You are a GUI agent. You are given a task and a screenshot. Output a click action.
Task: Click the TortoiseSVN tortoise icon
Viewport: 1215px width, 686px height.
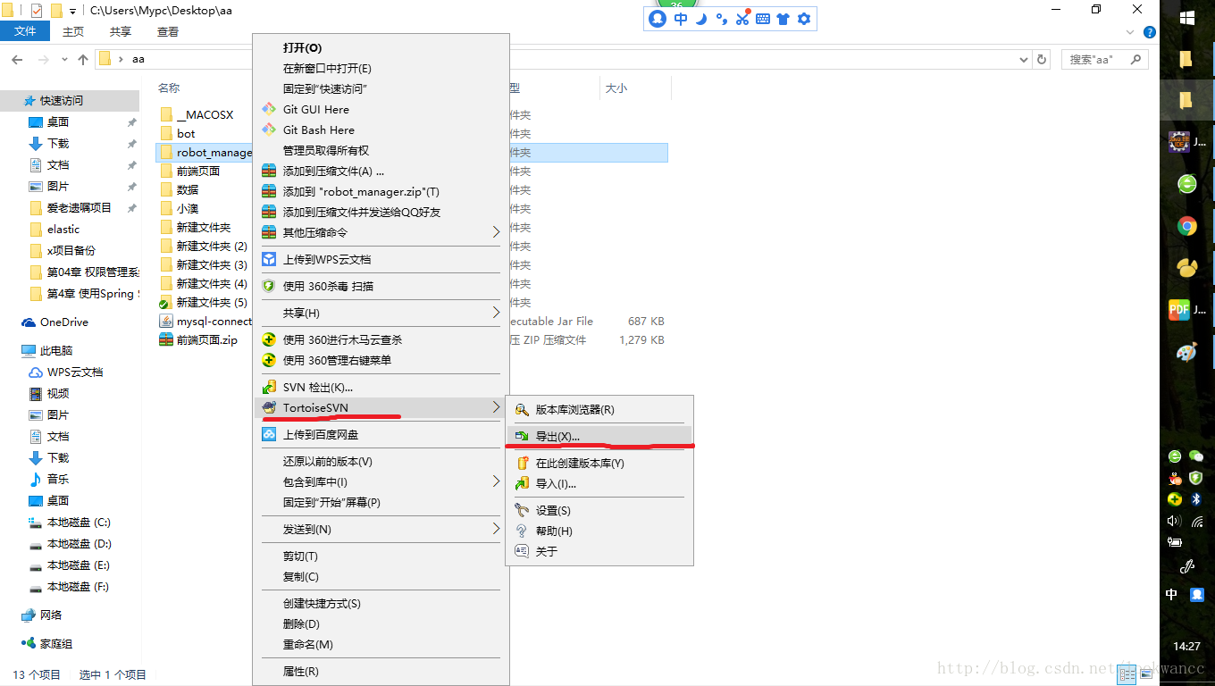(269, 407)
